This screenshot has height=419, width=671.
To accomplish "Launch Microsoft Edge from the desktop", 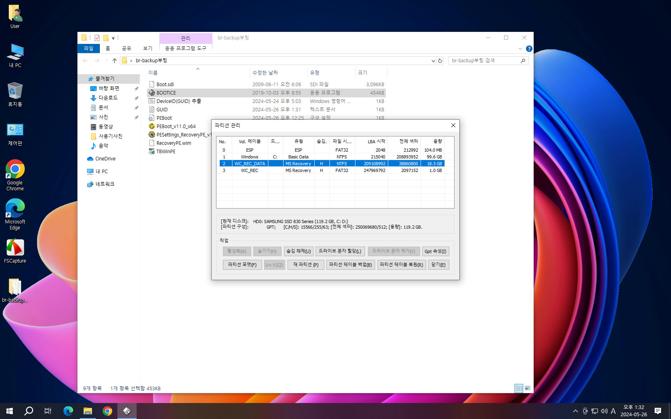I will [x=15, y=215].
